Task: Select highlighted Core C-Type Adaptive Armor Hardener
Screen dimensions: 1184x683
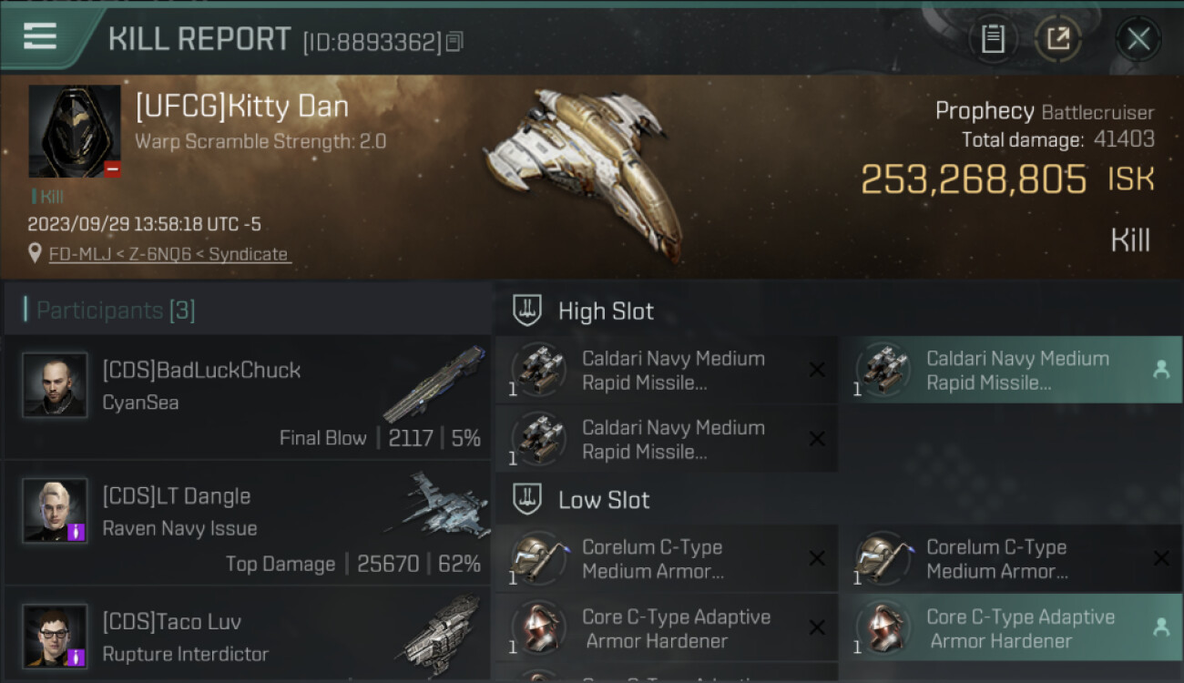Action: [x=1010, y=627]
